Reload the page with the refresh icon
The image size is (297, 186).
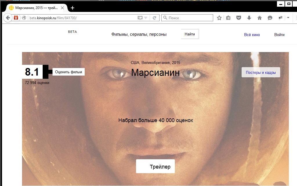click(x=154, y=18)
